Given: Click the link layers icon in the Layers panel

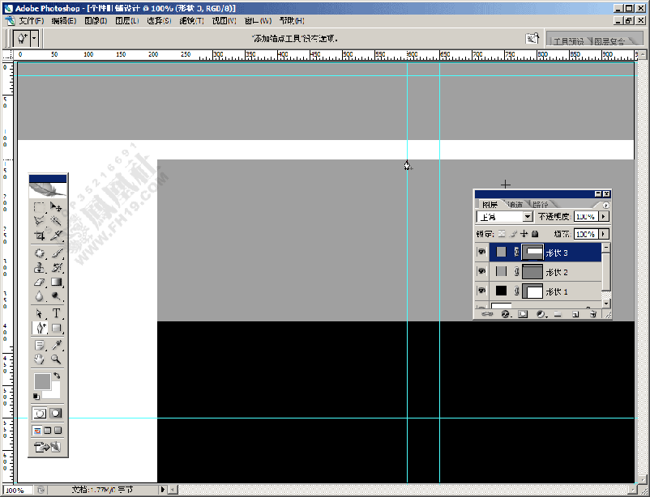Looking at the screenshot, I should point(488,314).
